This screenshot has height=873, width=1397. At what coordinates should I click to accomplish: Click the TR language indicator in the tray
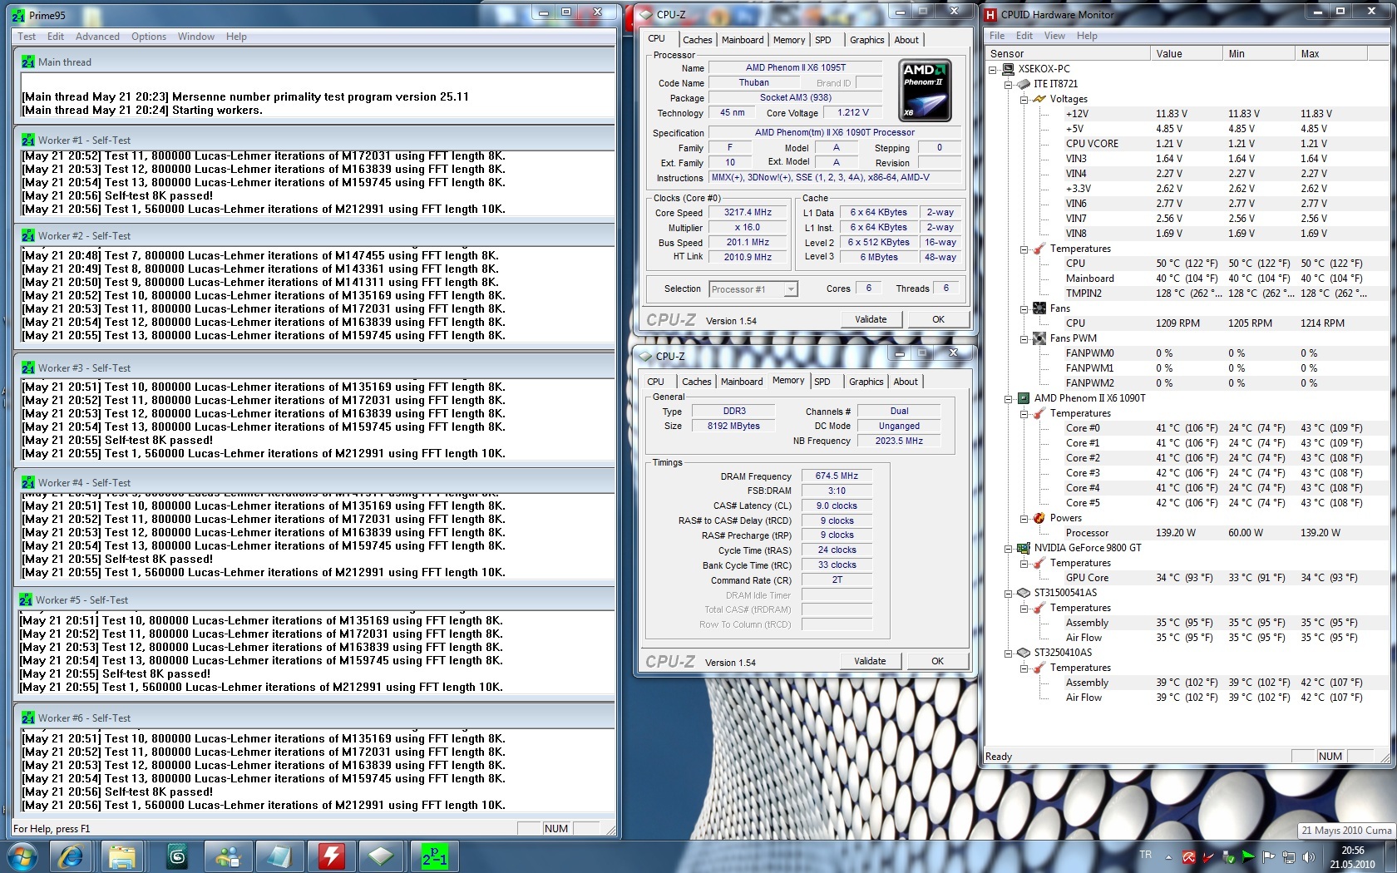pos(1146,855)
